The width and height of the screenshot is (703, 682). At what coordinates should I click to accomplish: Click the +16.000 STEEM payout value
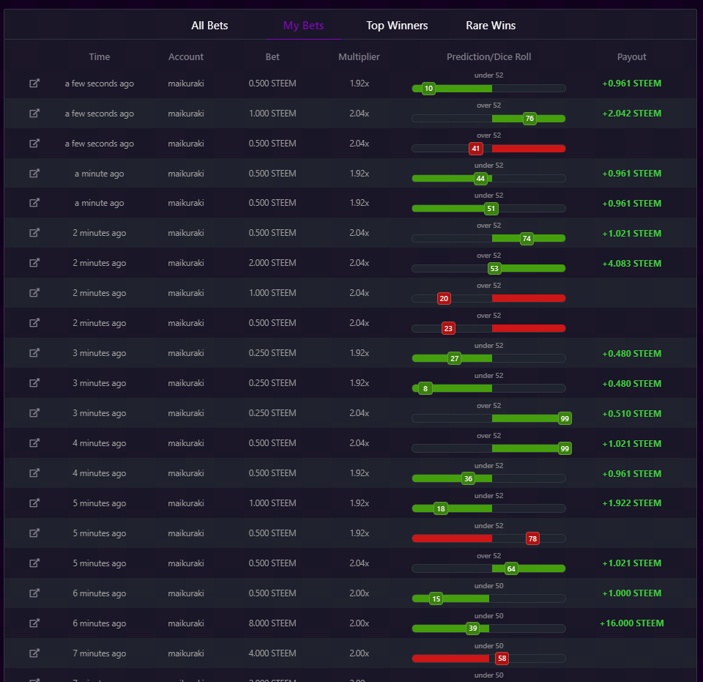pos(632,623)
